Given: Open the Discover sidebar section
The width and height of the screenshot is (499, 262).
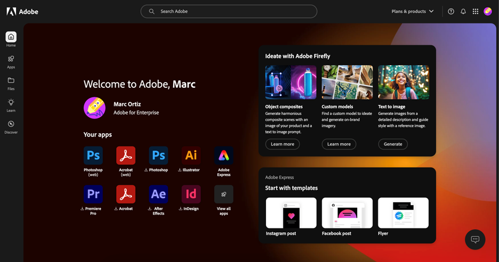Looking at the screenshot, I should pyautogui.click(x=11, y=127).
